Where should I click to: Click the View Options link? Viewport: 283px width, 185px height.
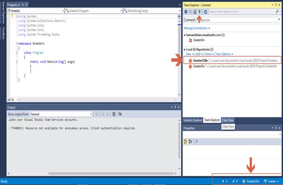point(224,54)
